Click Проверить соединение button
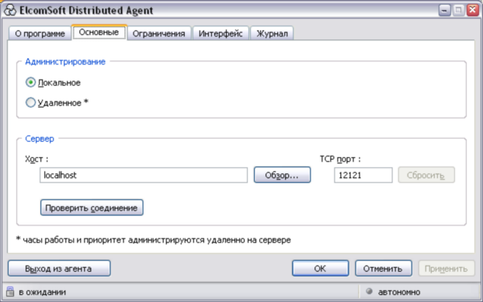 coord(92,208)
